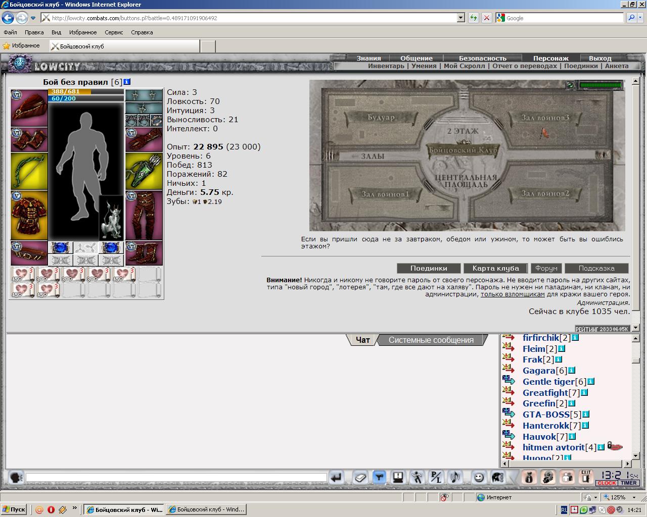Click the chat message input field

click(176, 477)
